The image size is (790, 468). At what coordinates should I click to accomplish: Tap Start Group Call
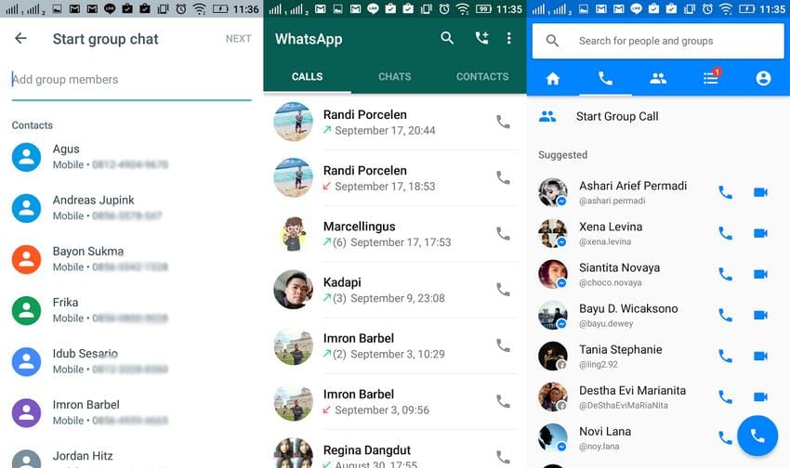[x=616, y=117]
